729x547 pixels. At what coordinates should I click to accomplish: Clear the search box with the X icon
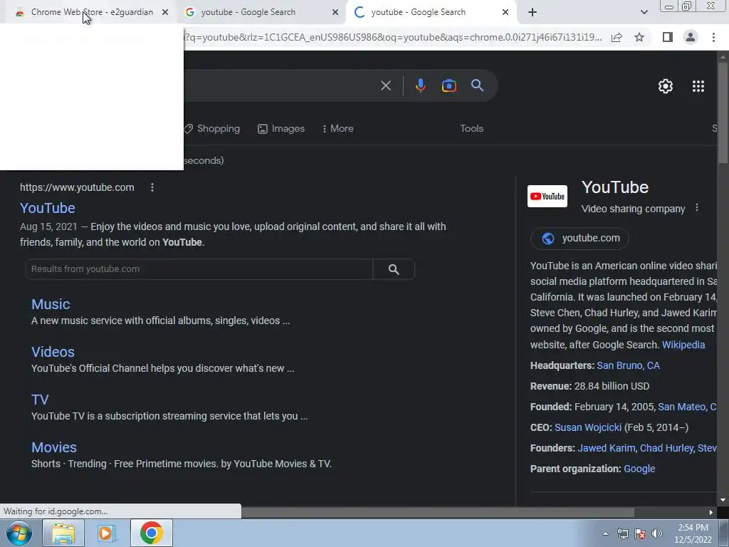pyautogui.click(x=385, y=85)
